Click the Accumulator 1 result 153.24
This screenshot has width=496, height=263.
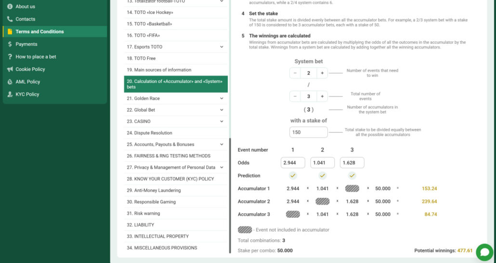(429, 189)
